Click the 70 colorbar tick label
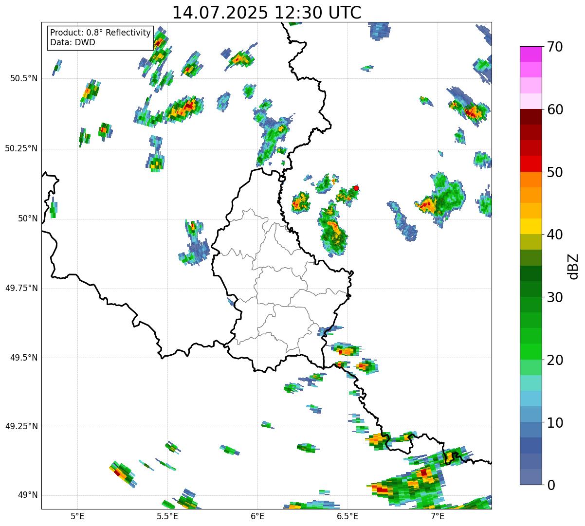The height and width of the screenshot is (526, 585). coord(554,47)
